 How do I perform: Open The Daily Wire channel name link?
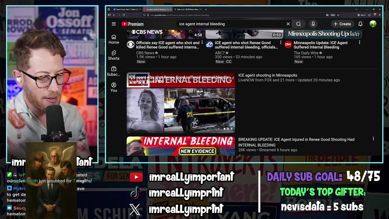(306, 53)
